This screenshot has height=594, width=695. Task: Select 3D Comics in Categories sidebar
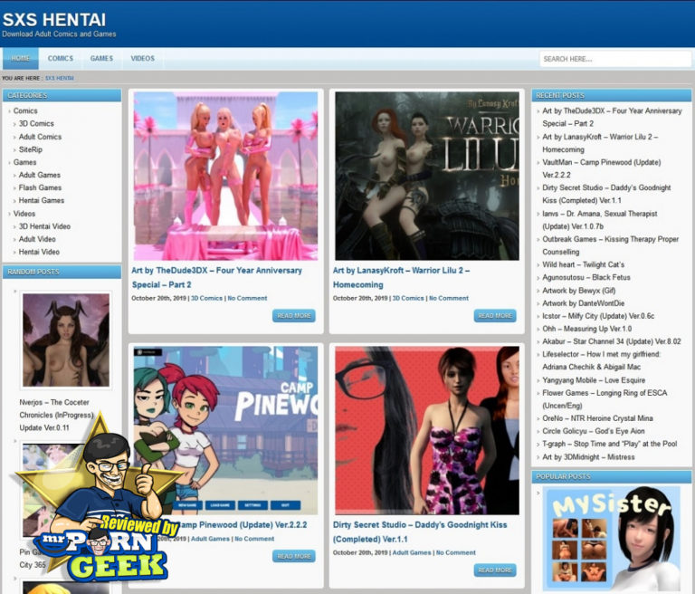tap(36, 124)
